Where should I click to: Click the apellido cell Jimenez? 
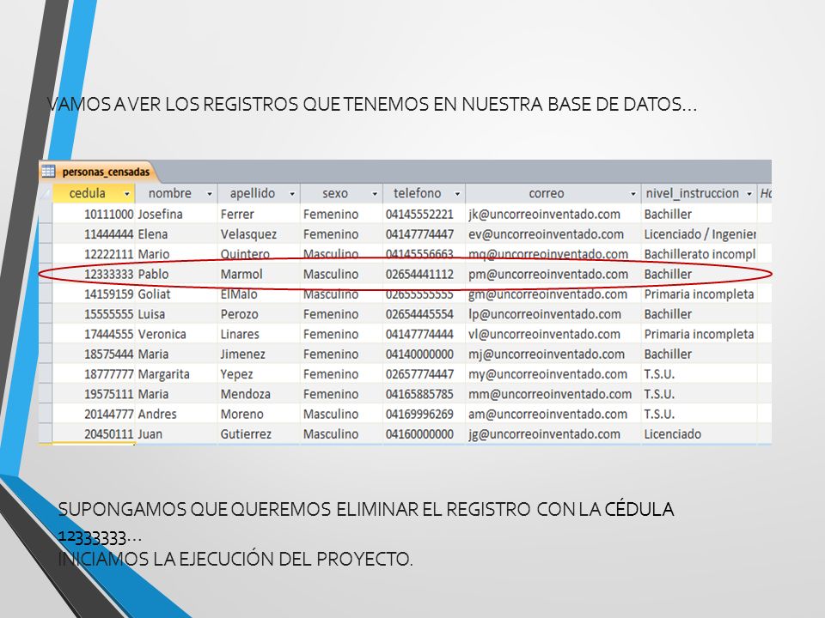[259, 354]
